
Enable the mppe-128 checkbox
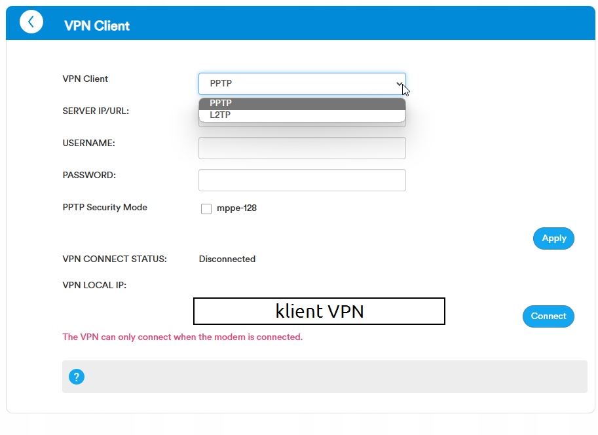click(x=206, y=209)
